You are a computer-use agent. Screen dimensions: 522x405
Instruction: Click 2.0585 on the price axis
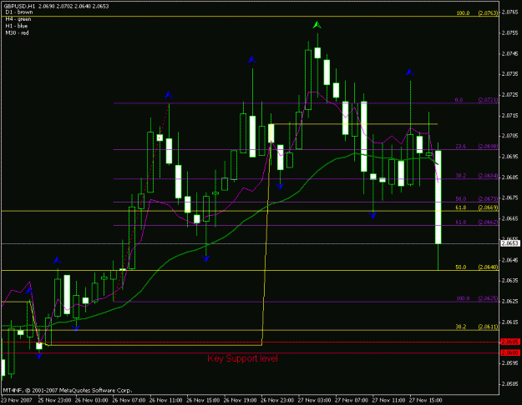point(510,383)
